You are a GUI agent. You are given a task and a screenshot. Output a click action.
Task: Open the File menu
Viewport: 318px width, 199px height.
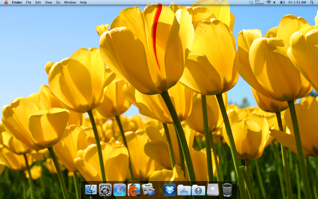point(29,2)
